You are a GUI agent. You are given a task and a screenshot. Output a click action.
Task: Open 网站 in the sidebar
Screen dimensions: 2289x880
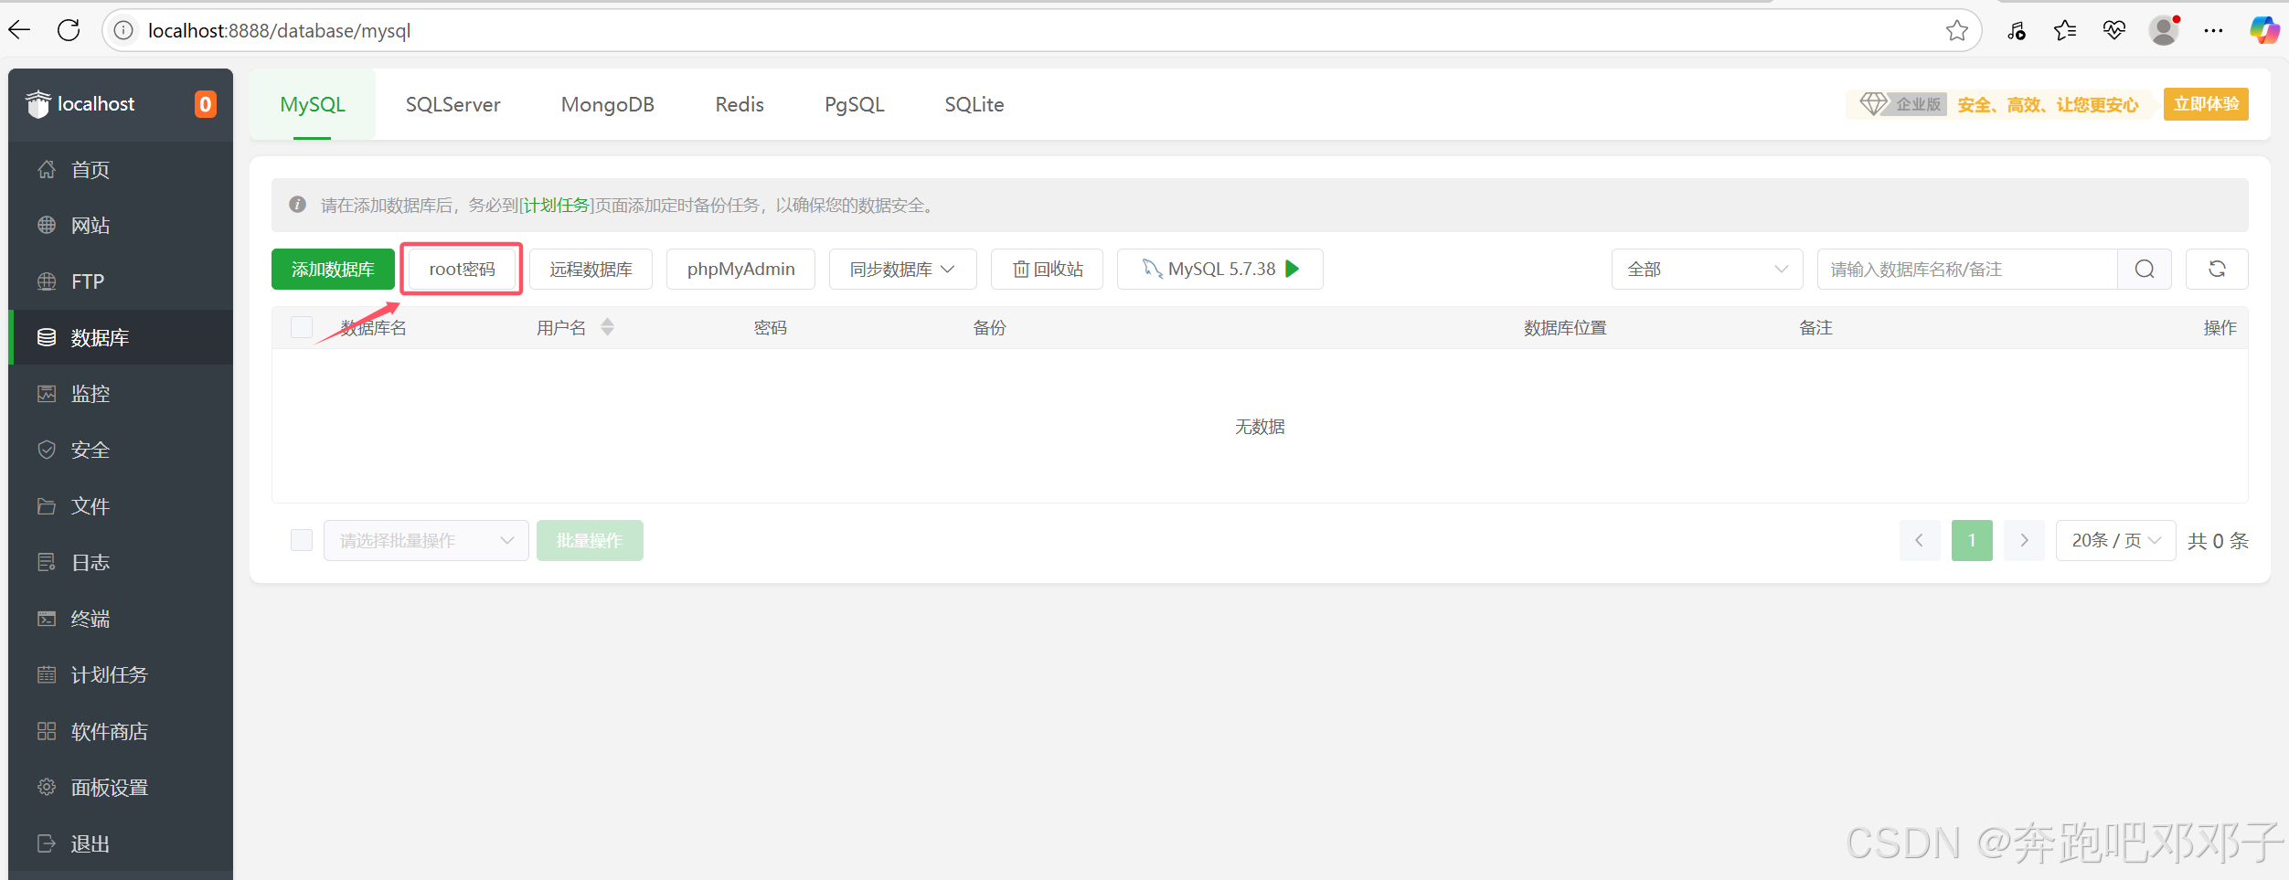point(121,226)
